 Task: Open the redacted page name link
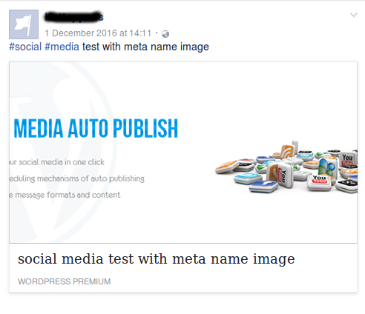click(73, 17)
